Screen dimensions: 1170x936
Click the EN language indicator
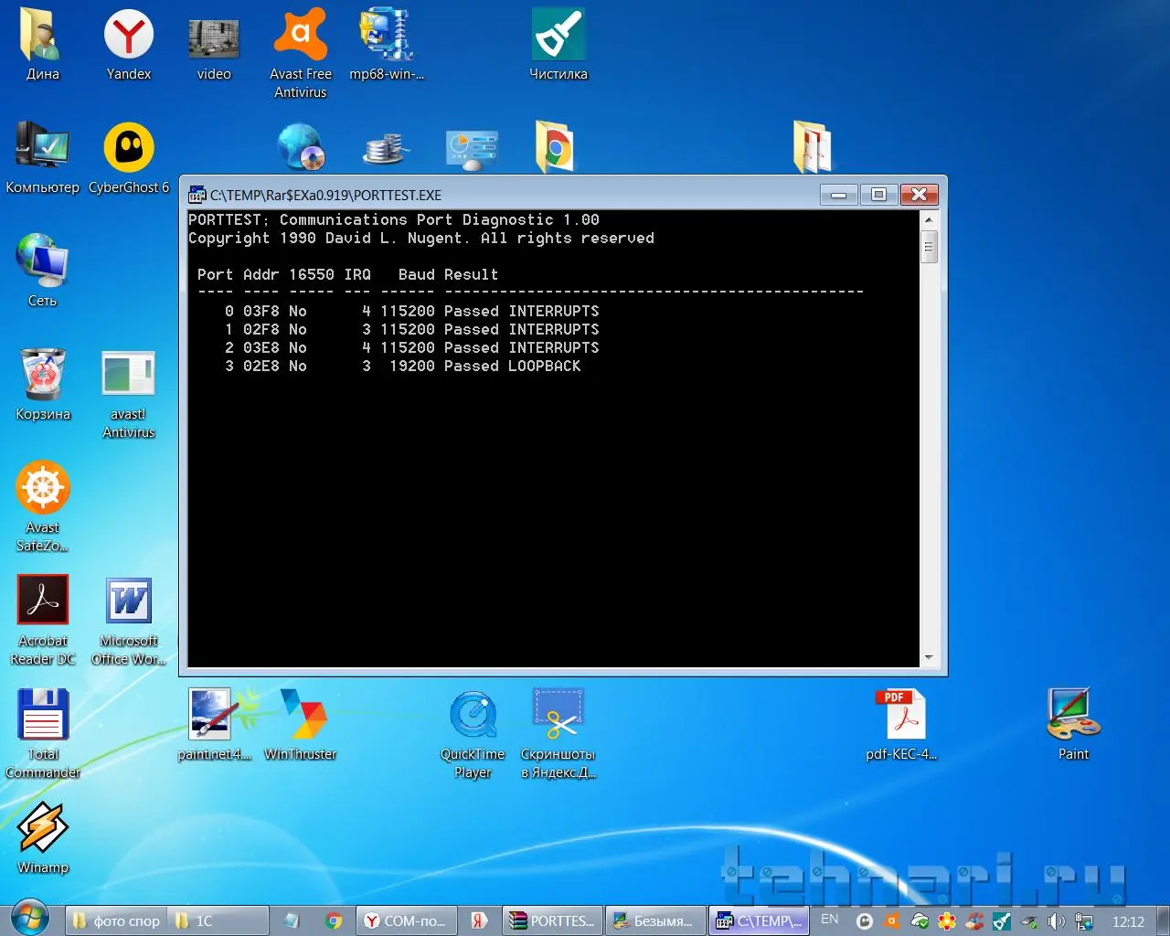[x=829, y=920]
